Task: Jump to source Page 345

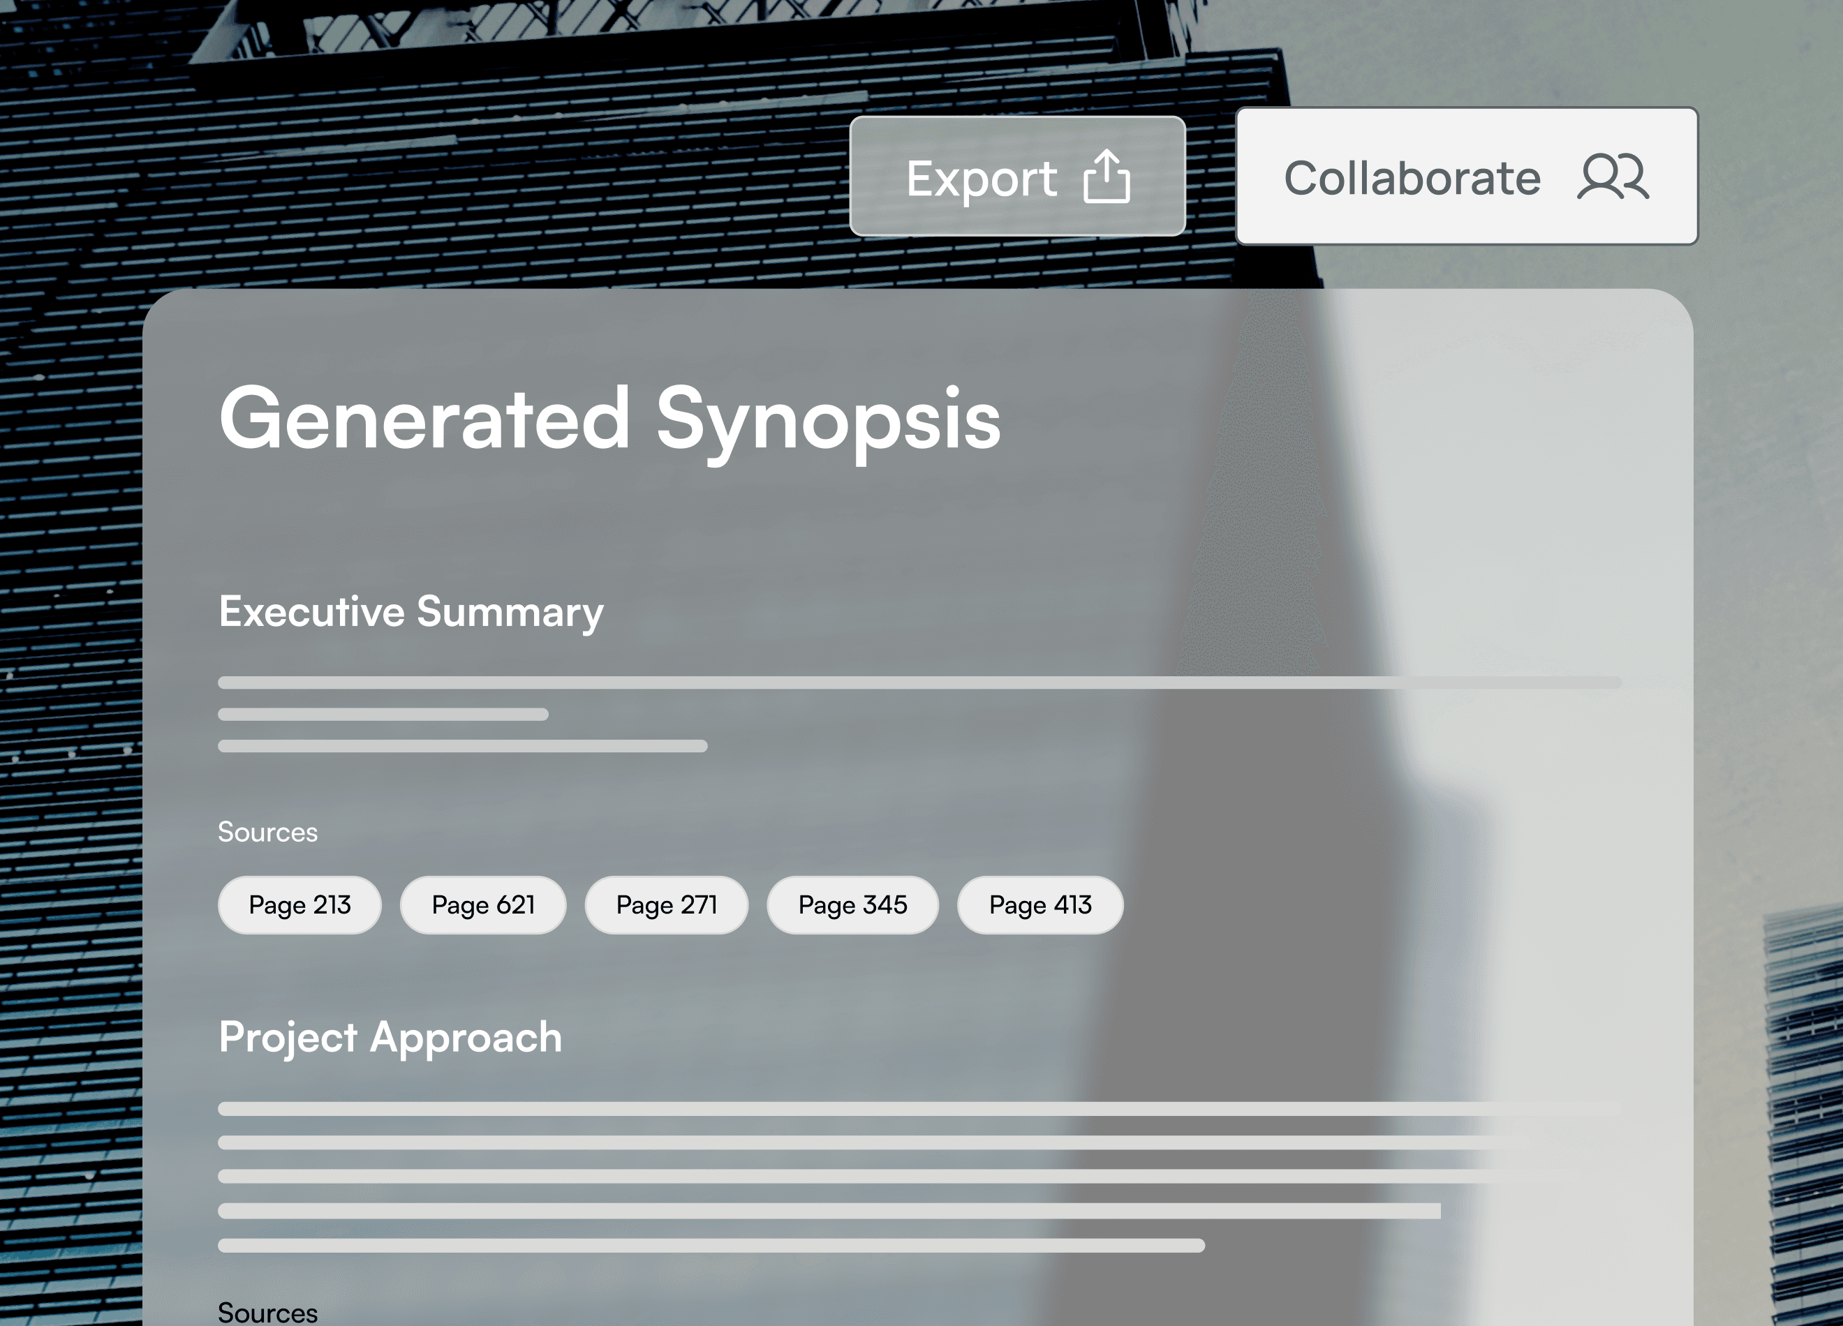Action: pos(852,905)
